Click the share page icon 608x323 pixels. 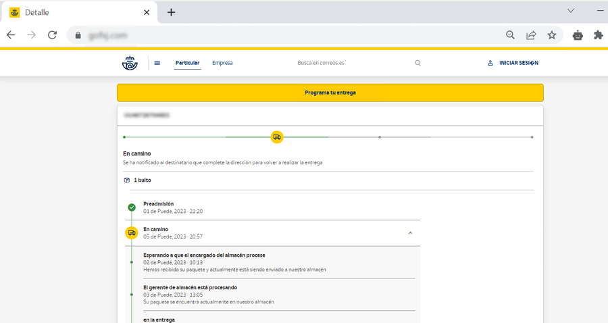pyautogui.click(x=531, y=35)
